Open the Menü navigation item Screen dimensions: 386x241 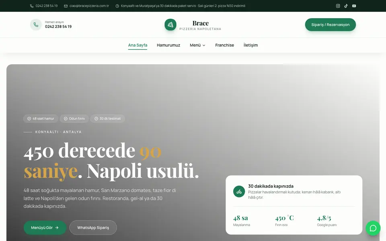197,45
